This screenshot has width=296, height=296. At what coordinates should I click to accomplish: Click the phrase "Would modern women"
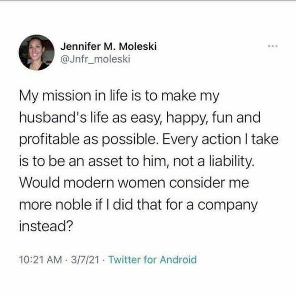click(x=80, y=184)
